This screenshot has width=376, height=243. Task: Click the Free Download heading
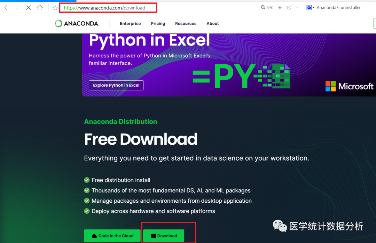(141, 139)
